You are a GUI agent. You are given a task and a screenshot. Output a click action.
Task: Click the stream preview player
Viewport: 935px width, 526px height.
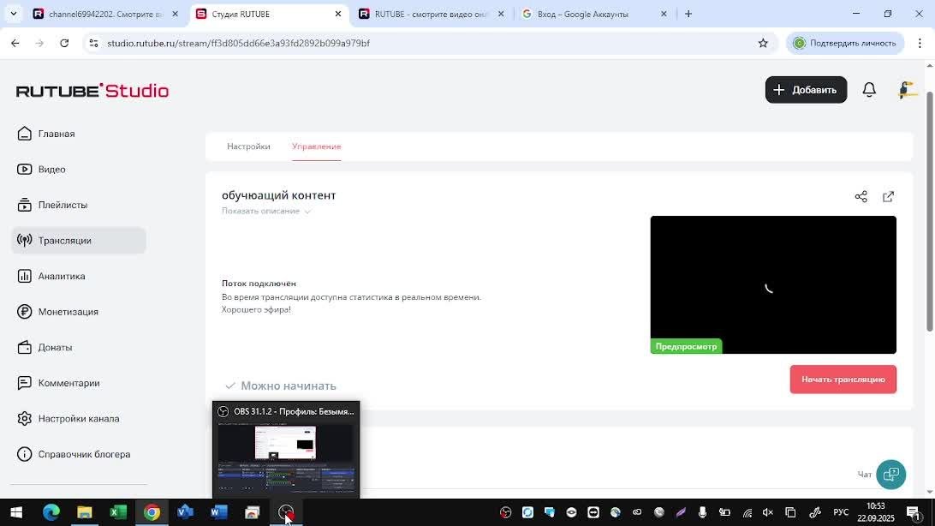[x=773, y=285]
